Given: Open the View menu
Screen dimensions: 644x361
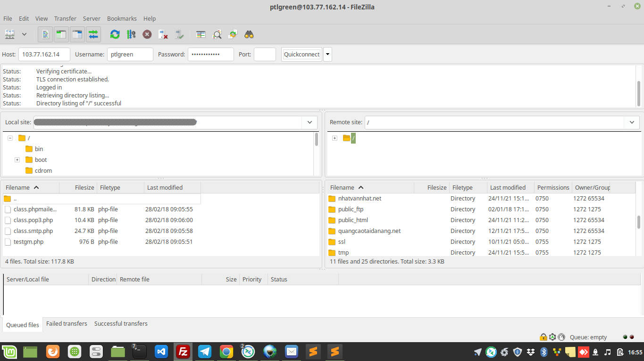Looking at the screenshot, I should (42, 18).
